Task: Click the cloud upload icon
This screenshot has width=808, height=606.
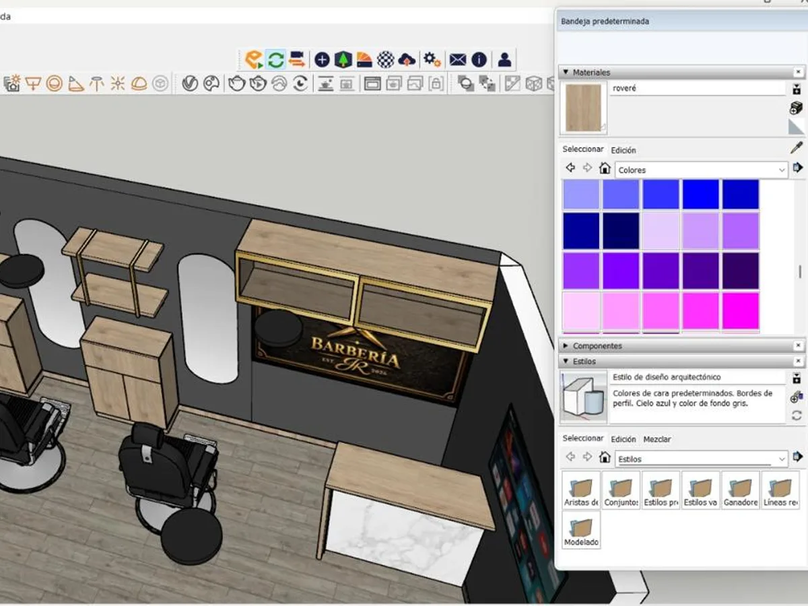Action: tap(407, 59)
